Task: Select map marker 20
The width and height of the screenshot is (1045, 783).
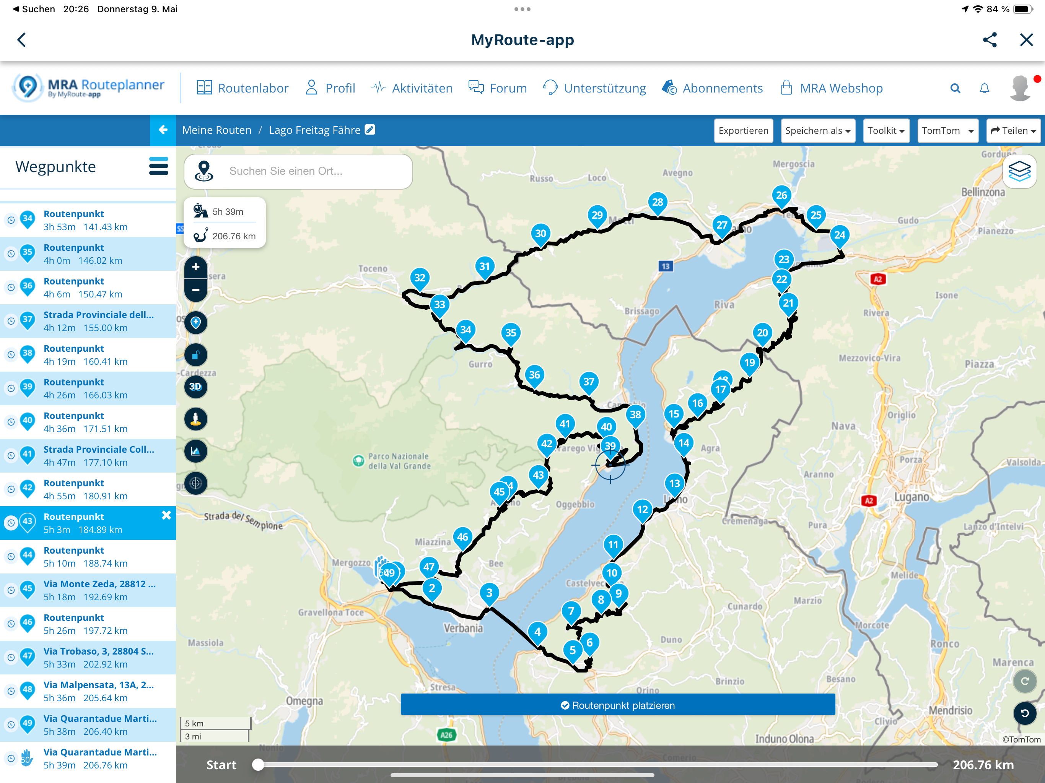Action: click(762, 335)
